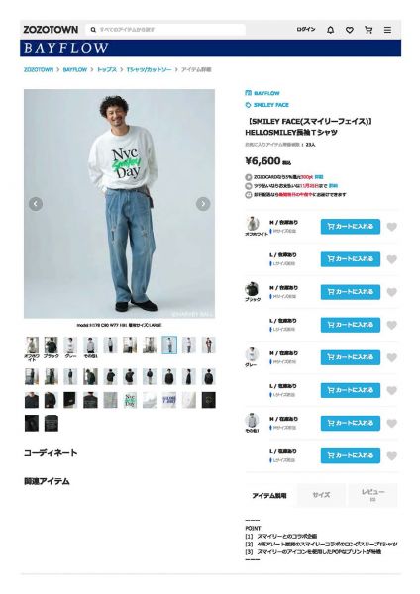Favorite the gray L size heart
Image resolution: width=420 pixels, height=594 pixels.
(392, 390)
